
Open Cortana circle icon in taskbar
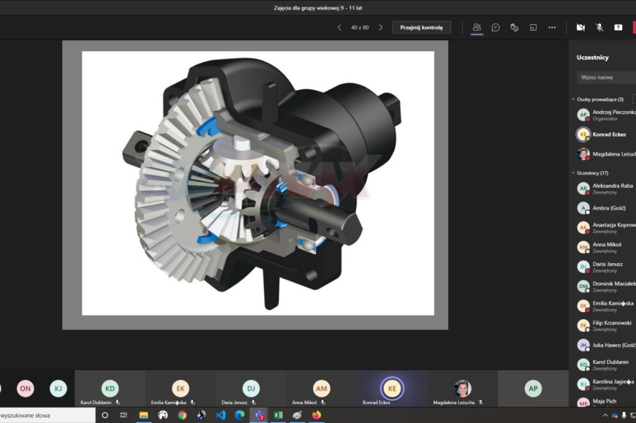105,415
